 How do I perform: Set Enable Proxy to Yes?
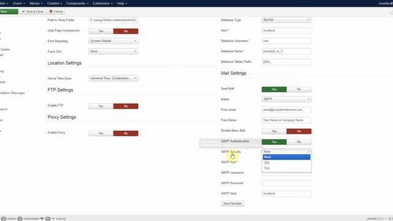point(101,133)
